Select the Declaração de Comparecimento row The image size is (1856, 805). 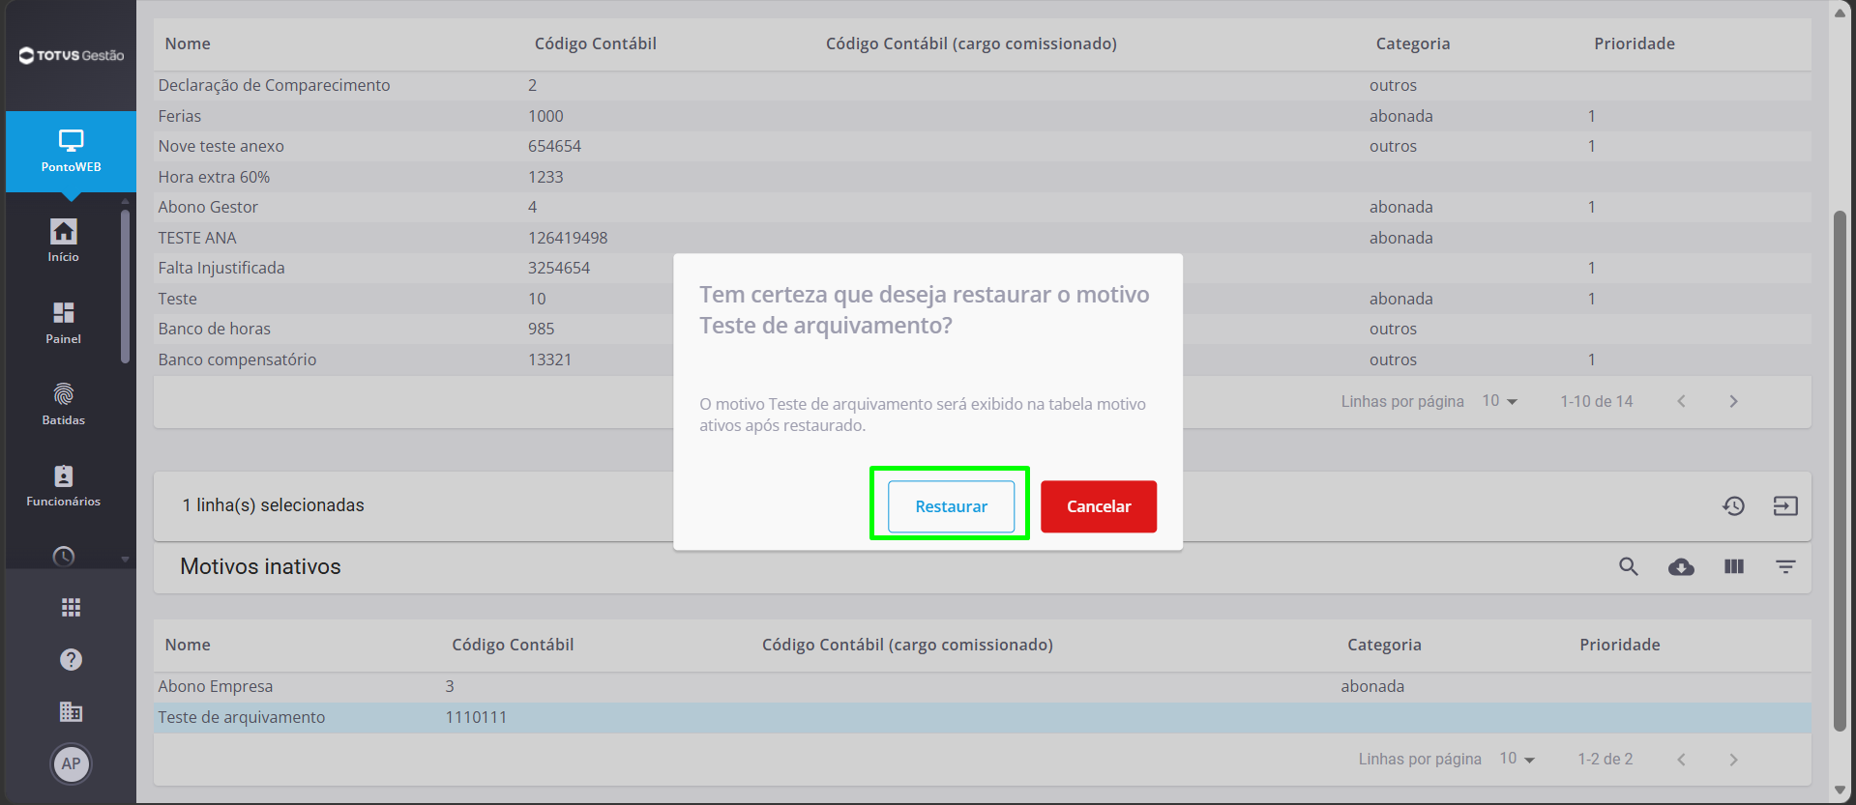(x=982, y=85)
